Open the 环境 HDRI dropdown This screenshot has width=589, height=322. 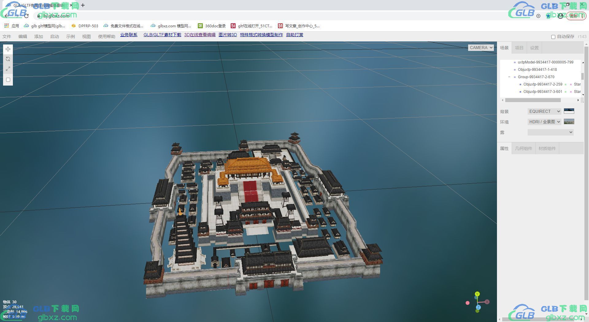pyautogui.click(x=544, y=122)
